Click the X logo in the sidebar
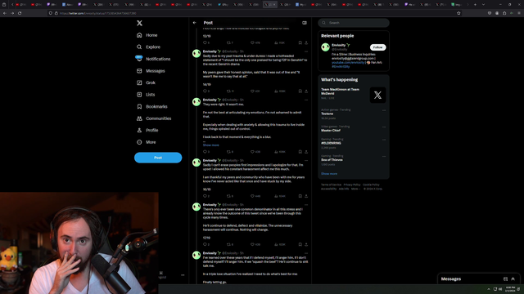The image size is (524, 294). coord(139,23)
